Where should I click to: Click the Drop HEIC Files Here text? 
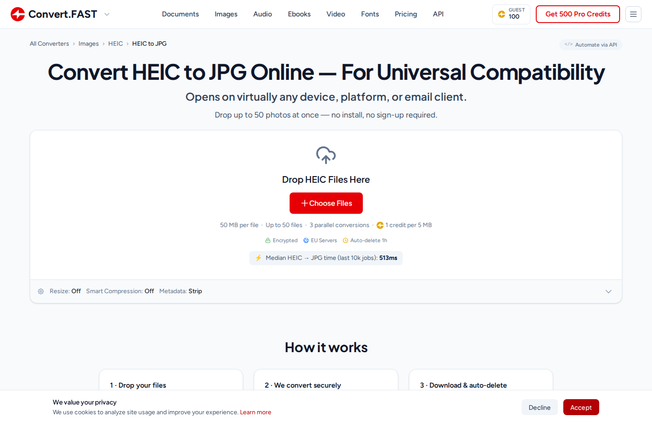[x=326, y=180]
